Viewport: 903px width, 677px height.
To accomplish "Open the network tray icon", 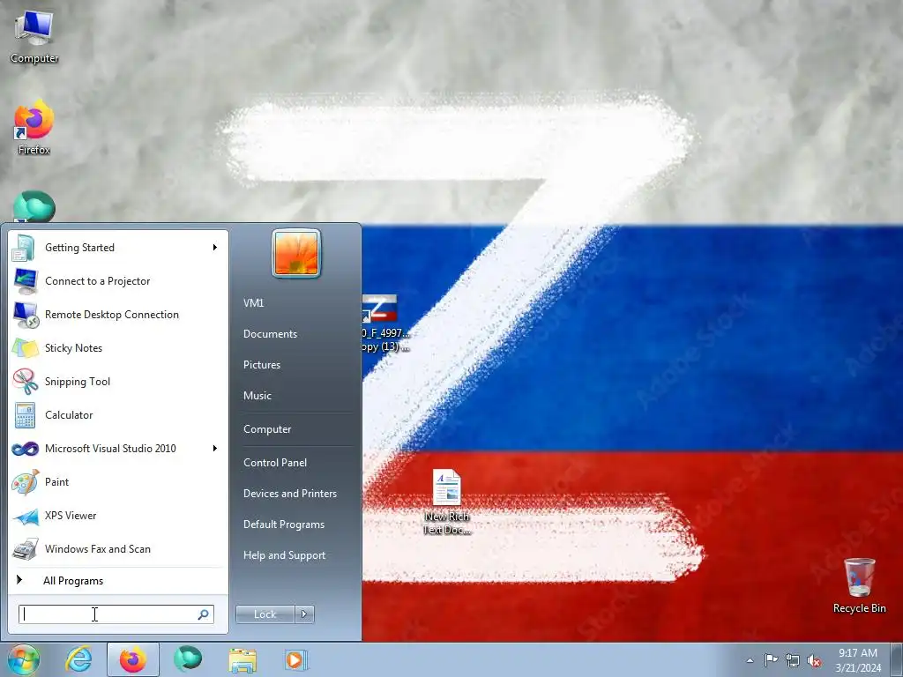I will coord(793,660).
